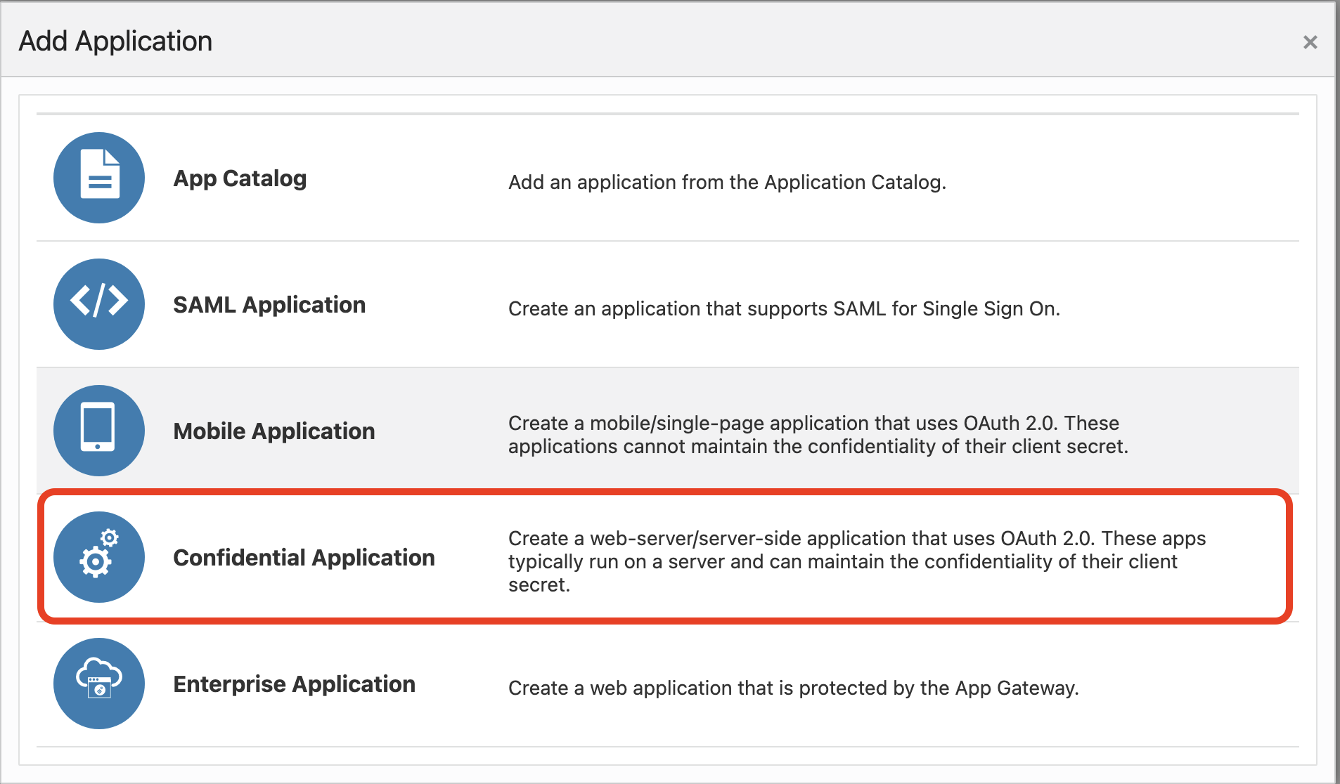This screenshot has width=1340, height=784.
Task: Pick the Mobile Application label
Action: [x=274, y=431]
